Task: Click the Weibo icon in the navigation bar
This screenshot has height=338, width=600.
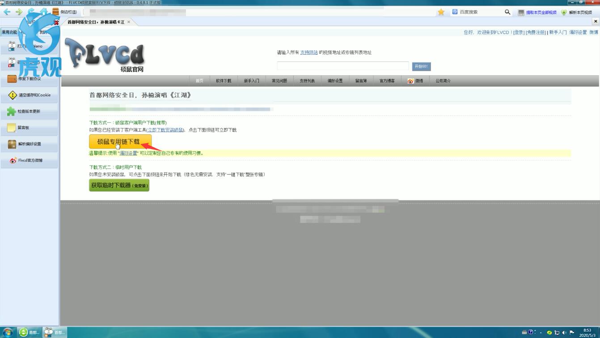Action: coord(410,81)
